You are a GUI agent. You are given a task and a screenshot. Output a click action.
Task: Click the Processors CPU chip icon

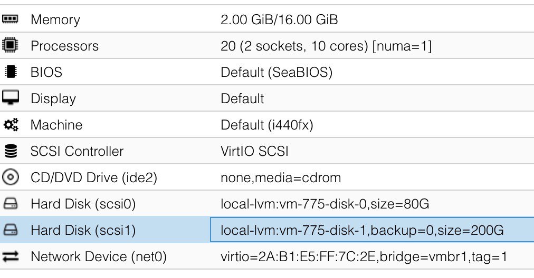pyautogui.click(x=10, y=45)
